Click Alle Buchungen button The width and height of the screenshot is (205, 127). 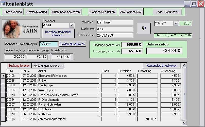tap(167, 12)
